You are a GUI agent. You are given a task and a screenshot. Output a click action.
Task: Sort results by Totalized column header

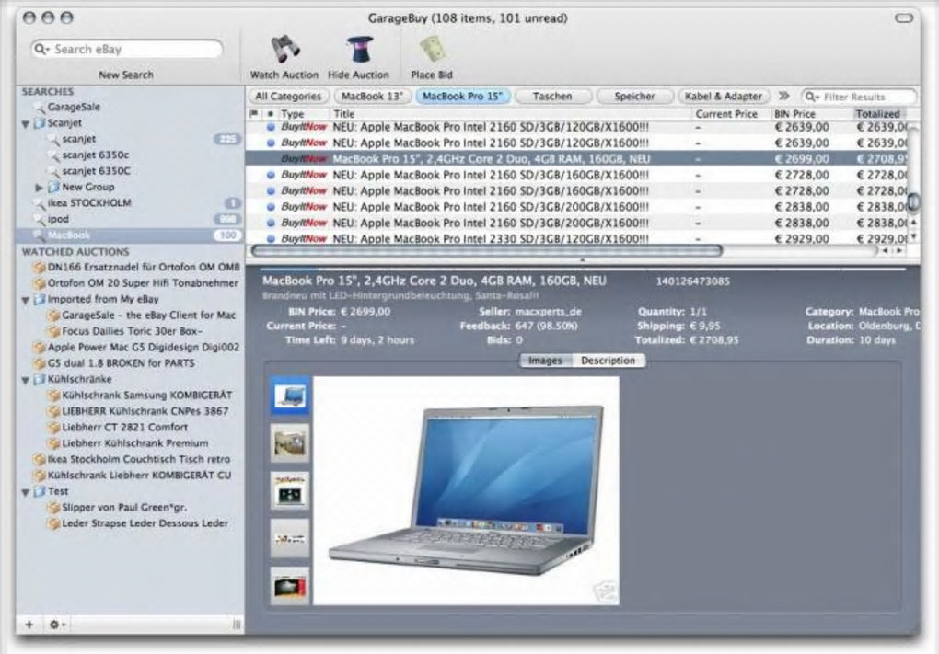878,114
